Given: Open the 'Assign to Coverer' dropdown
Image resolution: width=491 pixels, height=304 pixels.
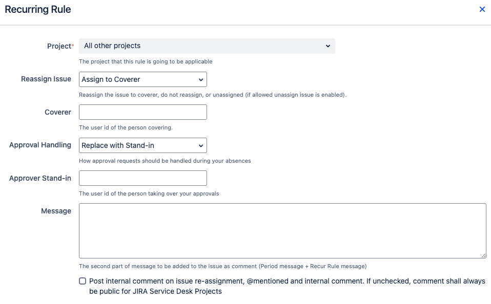Looking at the screenshot, I should click(x=142, y=79).
